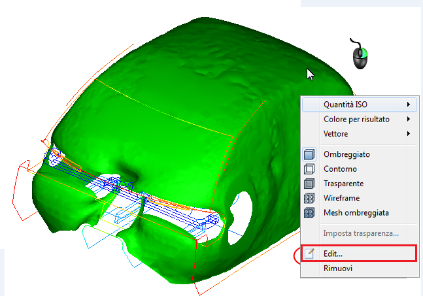Select Mesh ombreggiata display mode
The width and height of the screenshot is (423, 296).
[360, 213]
